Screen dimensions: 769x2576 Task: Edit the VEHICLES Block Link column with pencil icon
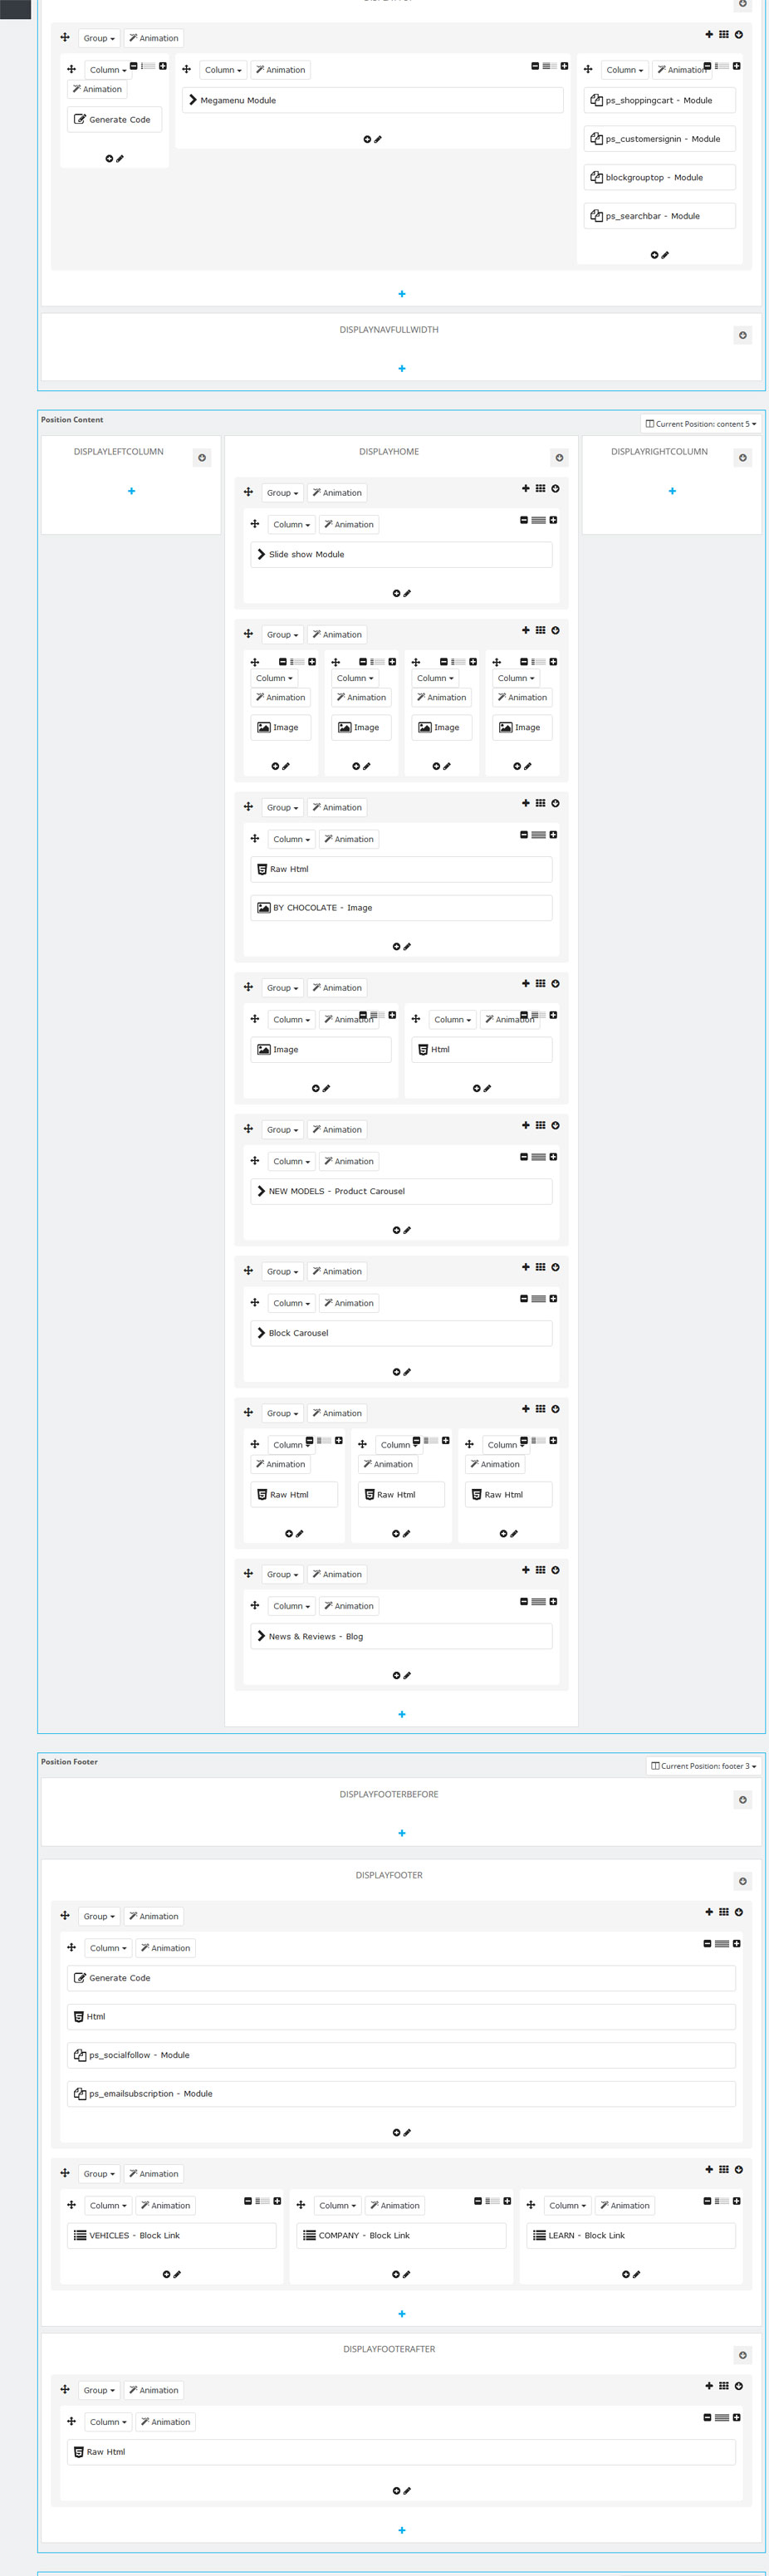point(178,2274)
